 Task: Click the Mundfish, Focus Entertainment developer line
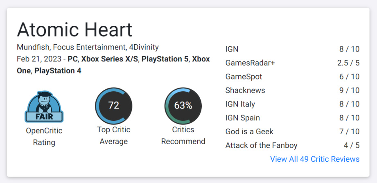click(x=88, y=47)
